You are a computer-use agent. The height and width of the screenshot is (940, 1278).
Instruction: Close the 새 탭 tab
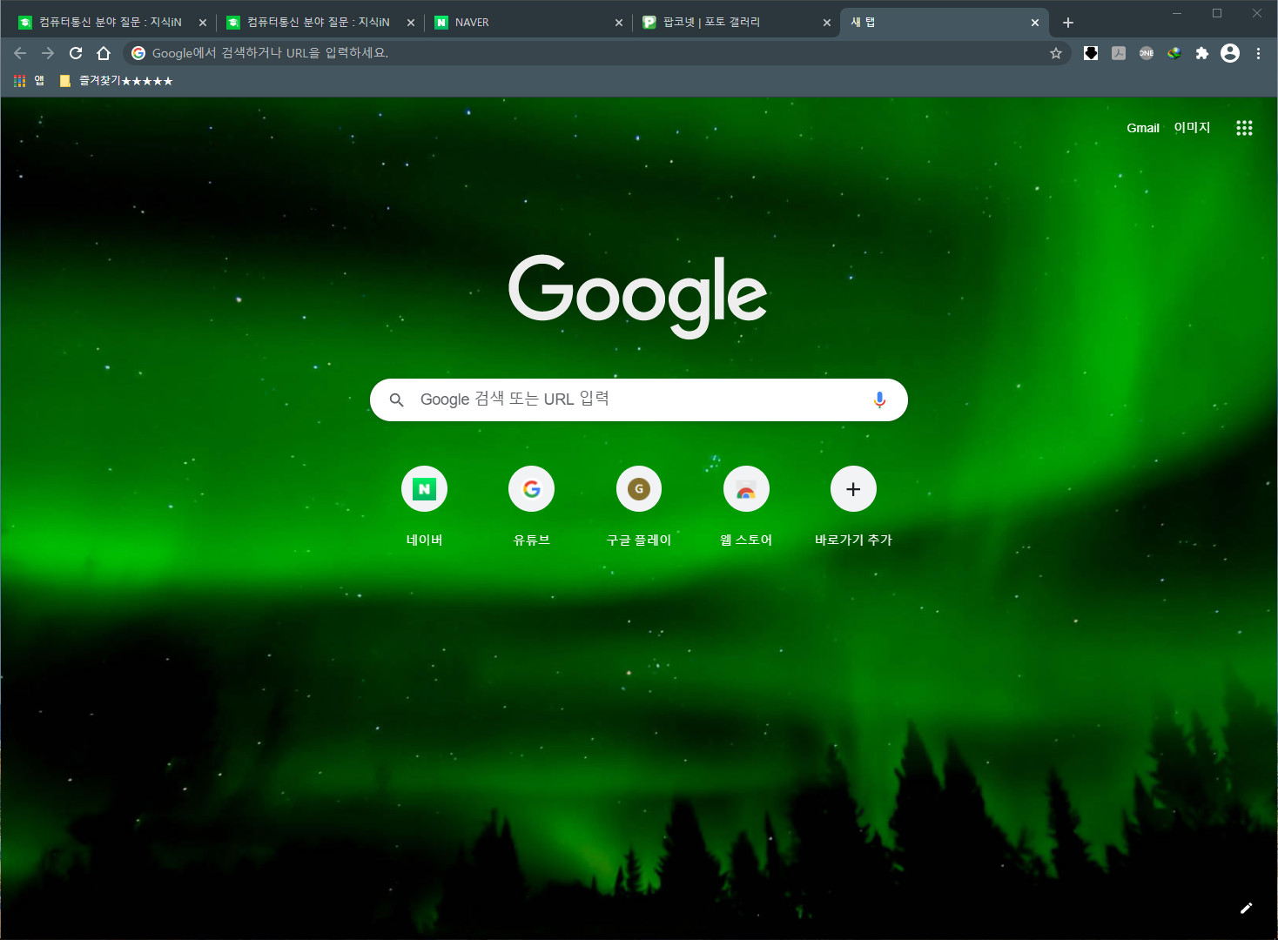[1035, 23]
